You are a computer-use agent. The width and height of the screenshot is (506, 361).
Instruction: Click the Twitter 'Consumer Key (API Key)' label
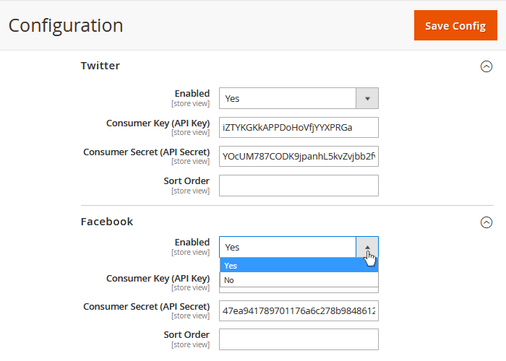158,123
